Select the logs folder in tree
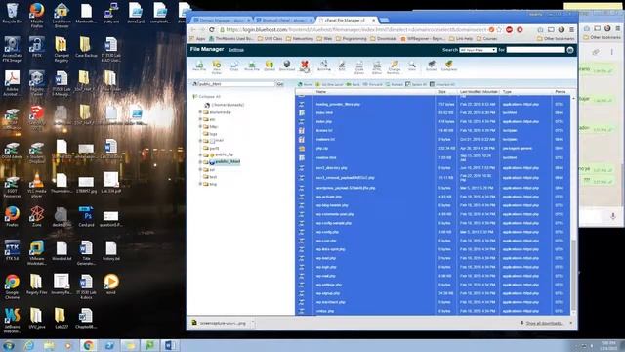Image resolution: width=625 pixels, height=352 pixels. [x=213, y=134]
